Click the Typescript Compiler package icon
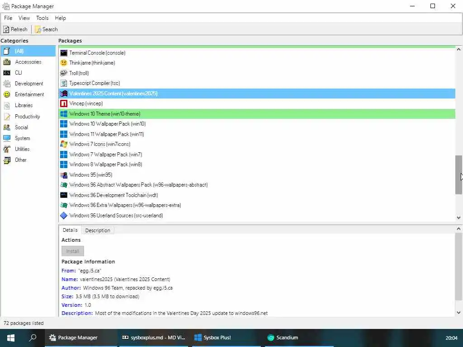The width and height of the screenshot is (463, 347). (63, 83)
